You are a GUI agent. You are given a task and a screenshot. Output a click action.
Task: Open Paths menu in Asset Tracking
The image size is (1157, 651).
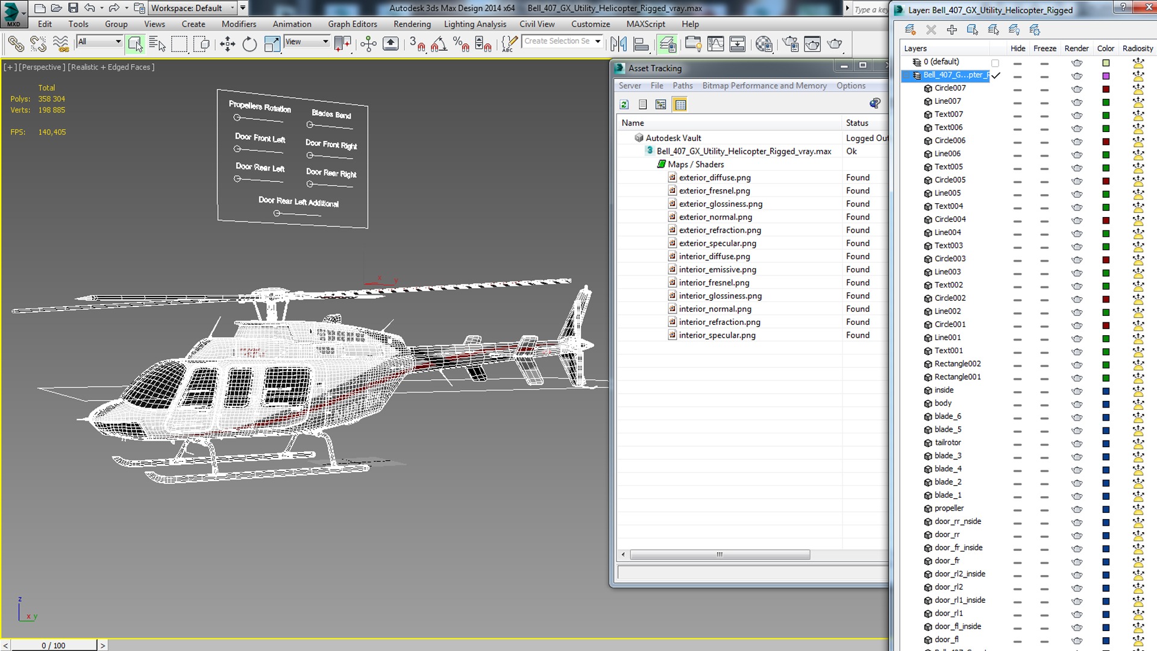click(x=682, y=86)
